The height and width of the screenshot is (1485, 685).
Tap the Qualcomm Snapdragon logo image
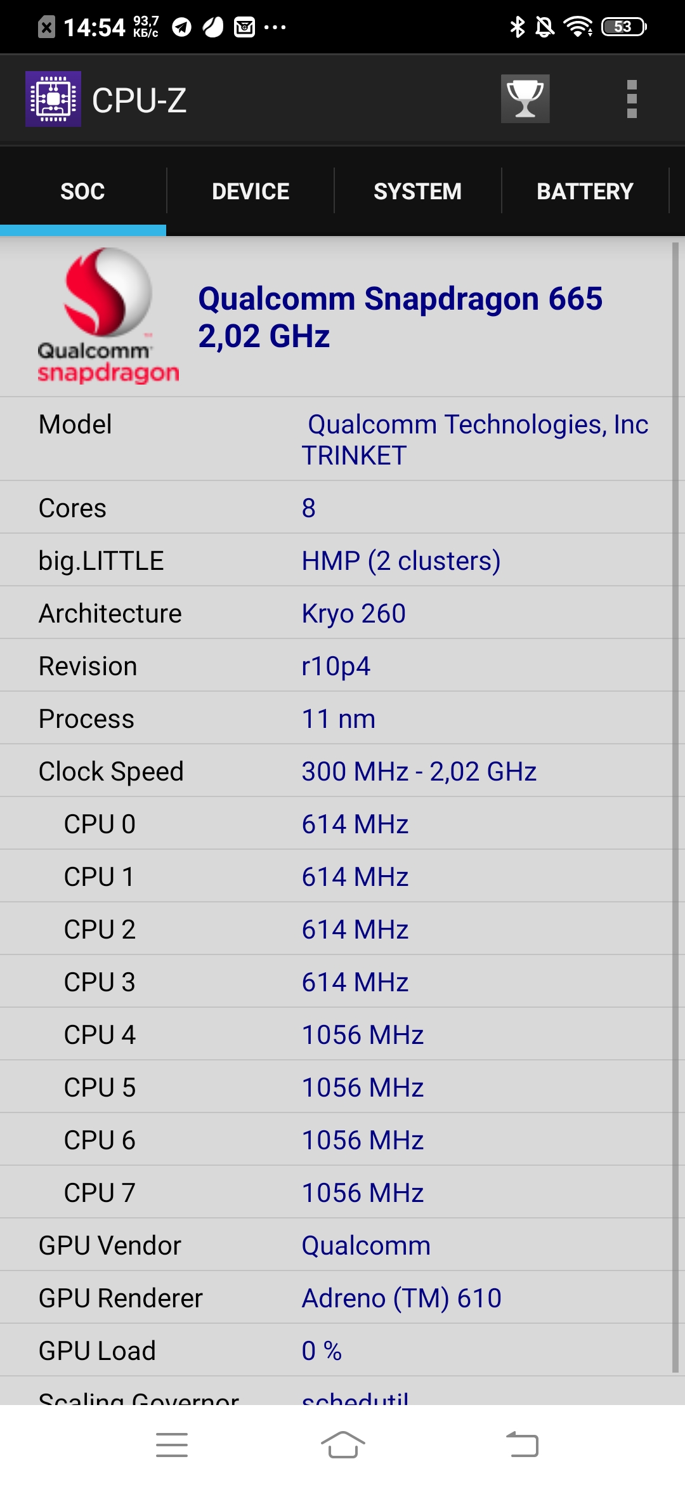(x=108, y=315)
